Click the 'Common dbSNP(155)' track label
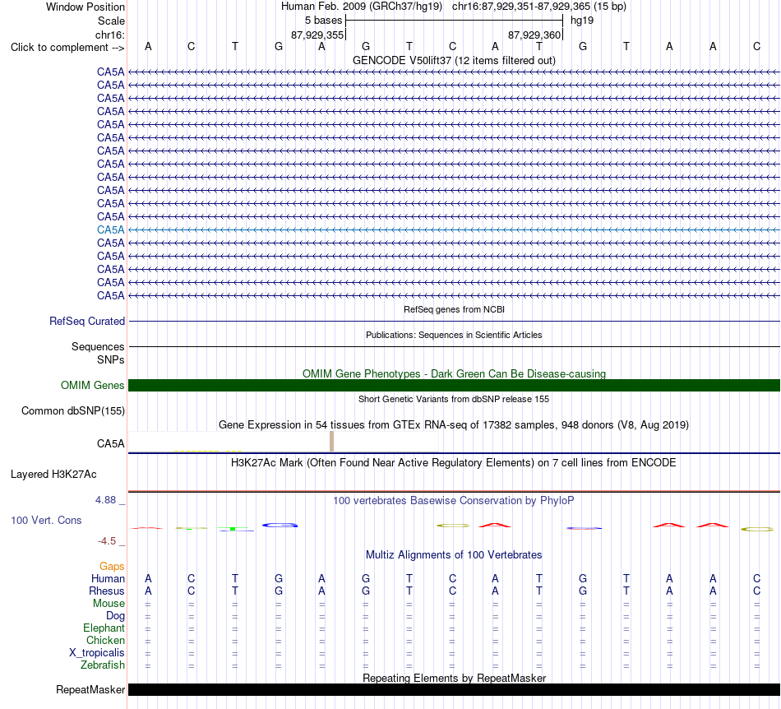 coord(72,411)
